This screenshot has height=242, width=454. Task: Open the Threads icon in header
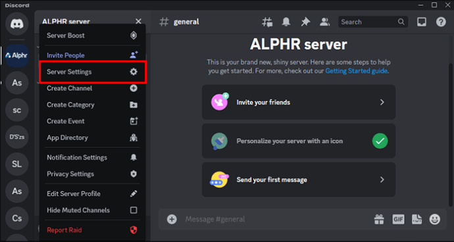pos(267,22)
